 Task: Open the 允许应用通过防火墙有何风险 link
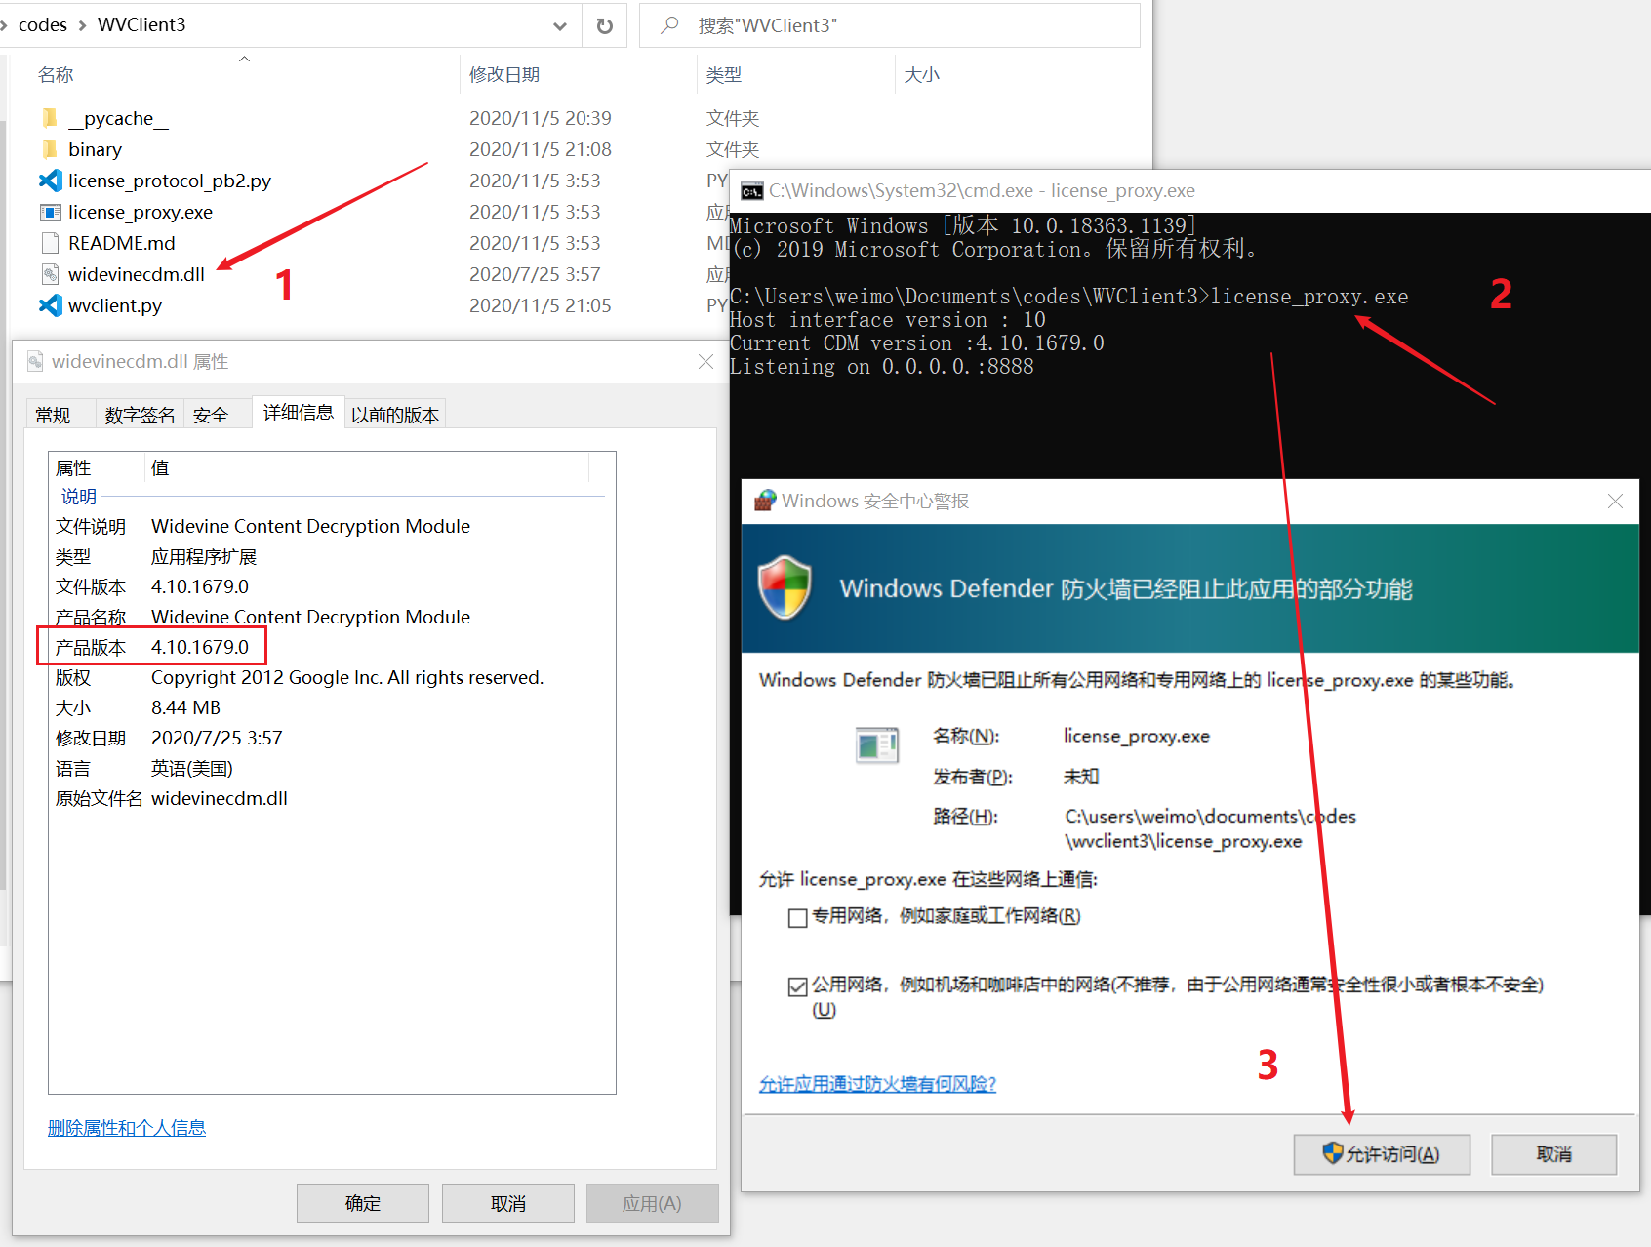[877, 1084]
